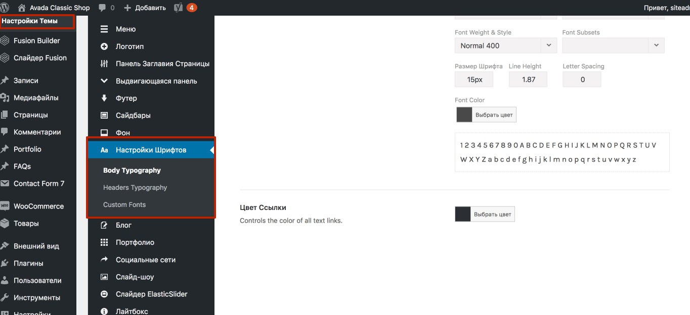Viewport: 690px width, 315px height.
Task: Select Headers Typography submenu item
Action: (x=135, y=187)
